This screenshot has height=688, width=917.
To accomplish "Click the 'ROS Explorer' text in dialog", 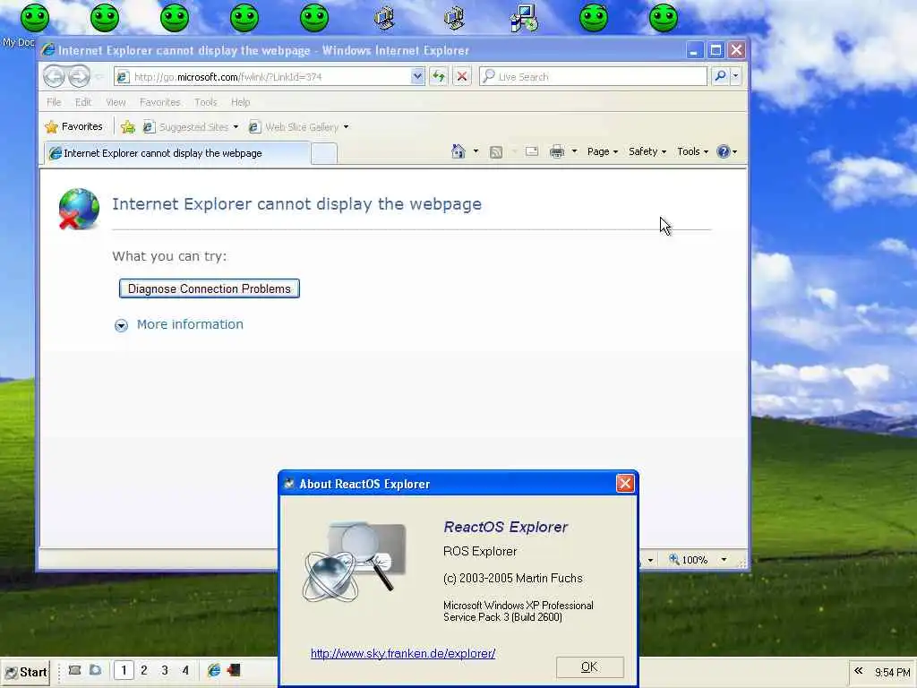I will [480, 551].
